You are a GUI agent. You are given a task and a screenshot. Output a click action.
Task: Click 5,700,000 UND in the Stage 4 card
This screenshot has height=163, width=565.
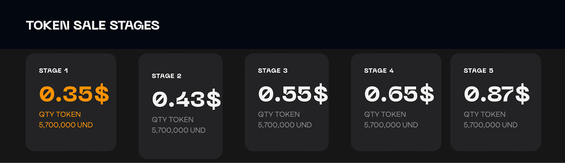(x=391, y=125)
